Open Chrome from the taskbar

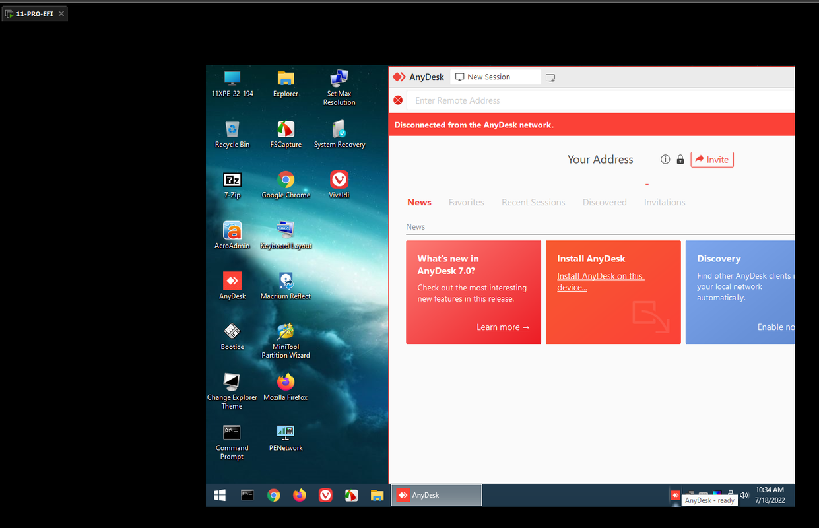pos(274,495)
